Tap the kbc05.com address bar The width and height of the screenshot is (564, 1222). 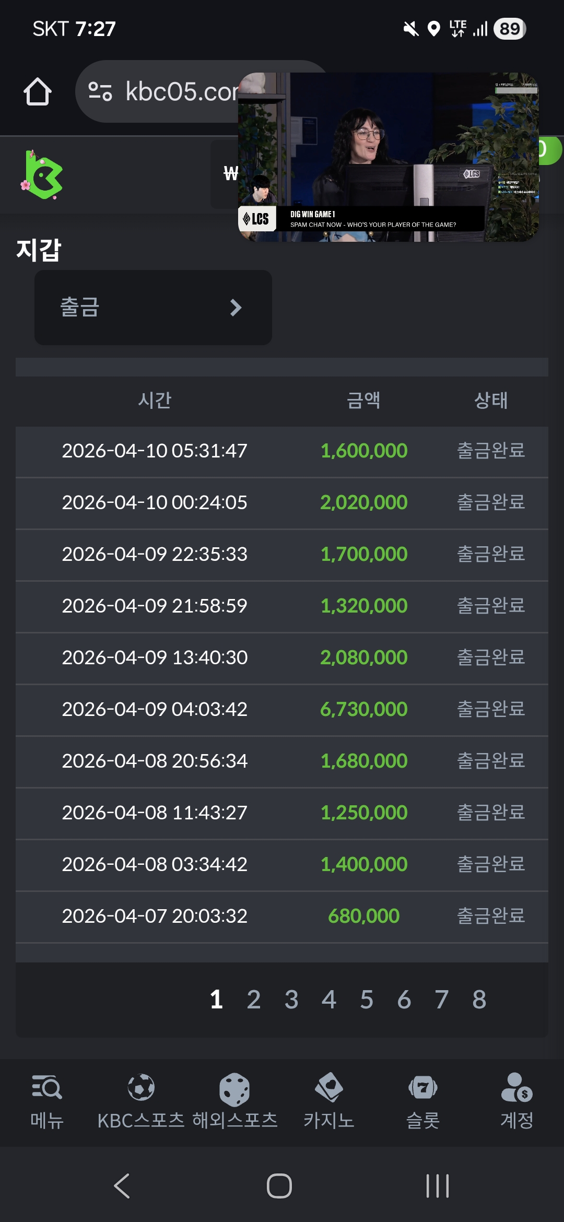178,92
